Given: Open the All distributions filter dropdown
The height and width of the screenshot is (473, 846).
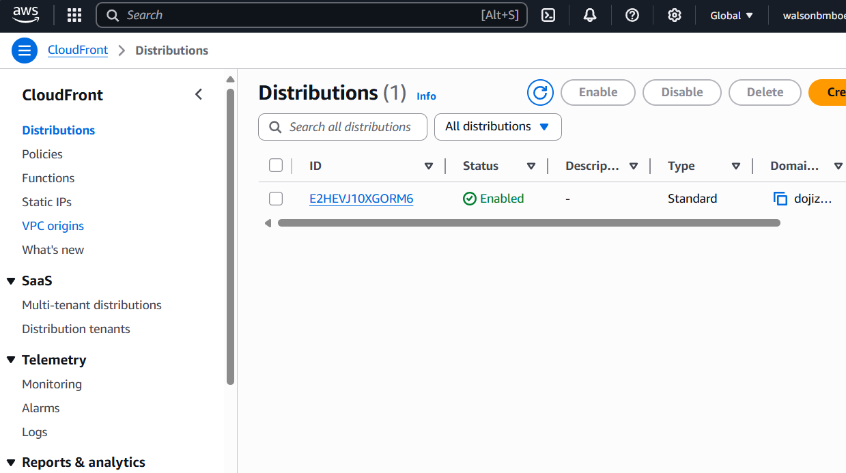Looking at the screenshot, I should pyautogui.click(x=498, y=127).
